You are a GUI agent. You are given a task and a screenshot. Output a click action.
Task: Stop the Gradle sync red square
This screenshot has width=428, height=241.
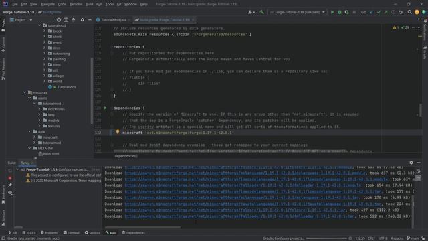click(x=10, y=178)
